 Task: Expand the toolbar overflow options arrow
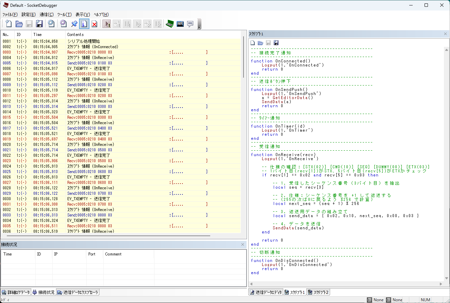pyautogui.click(x=199, y=27)
